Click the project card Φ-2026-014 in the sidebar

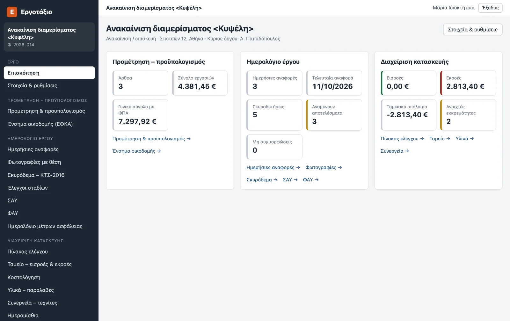pos(49,37)
